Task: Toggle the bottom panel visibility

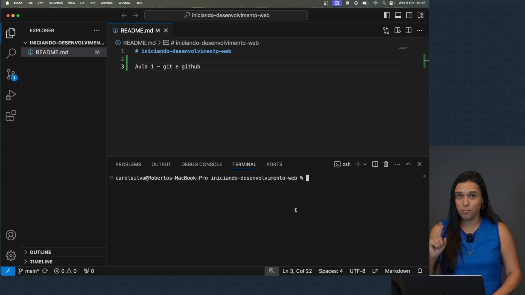Action: [398, 15]
